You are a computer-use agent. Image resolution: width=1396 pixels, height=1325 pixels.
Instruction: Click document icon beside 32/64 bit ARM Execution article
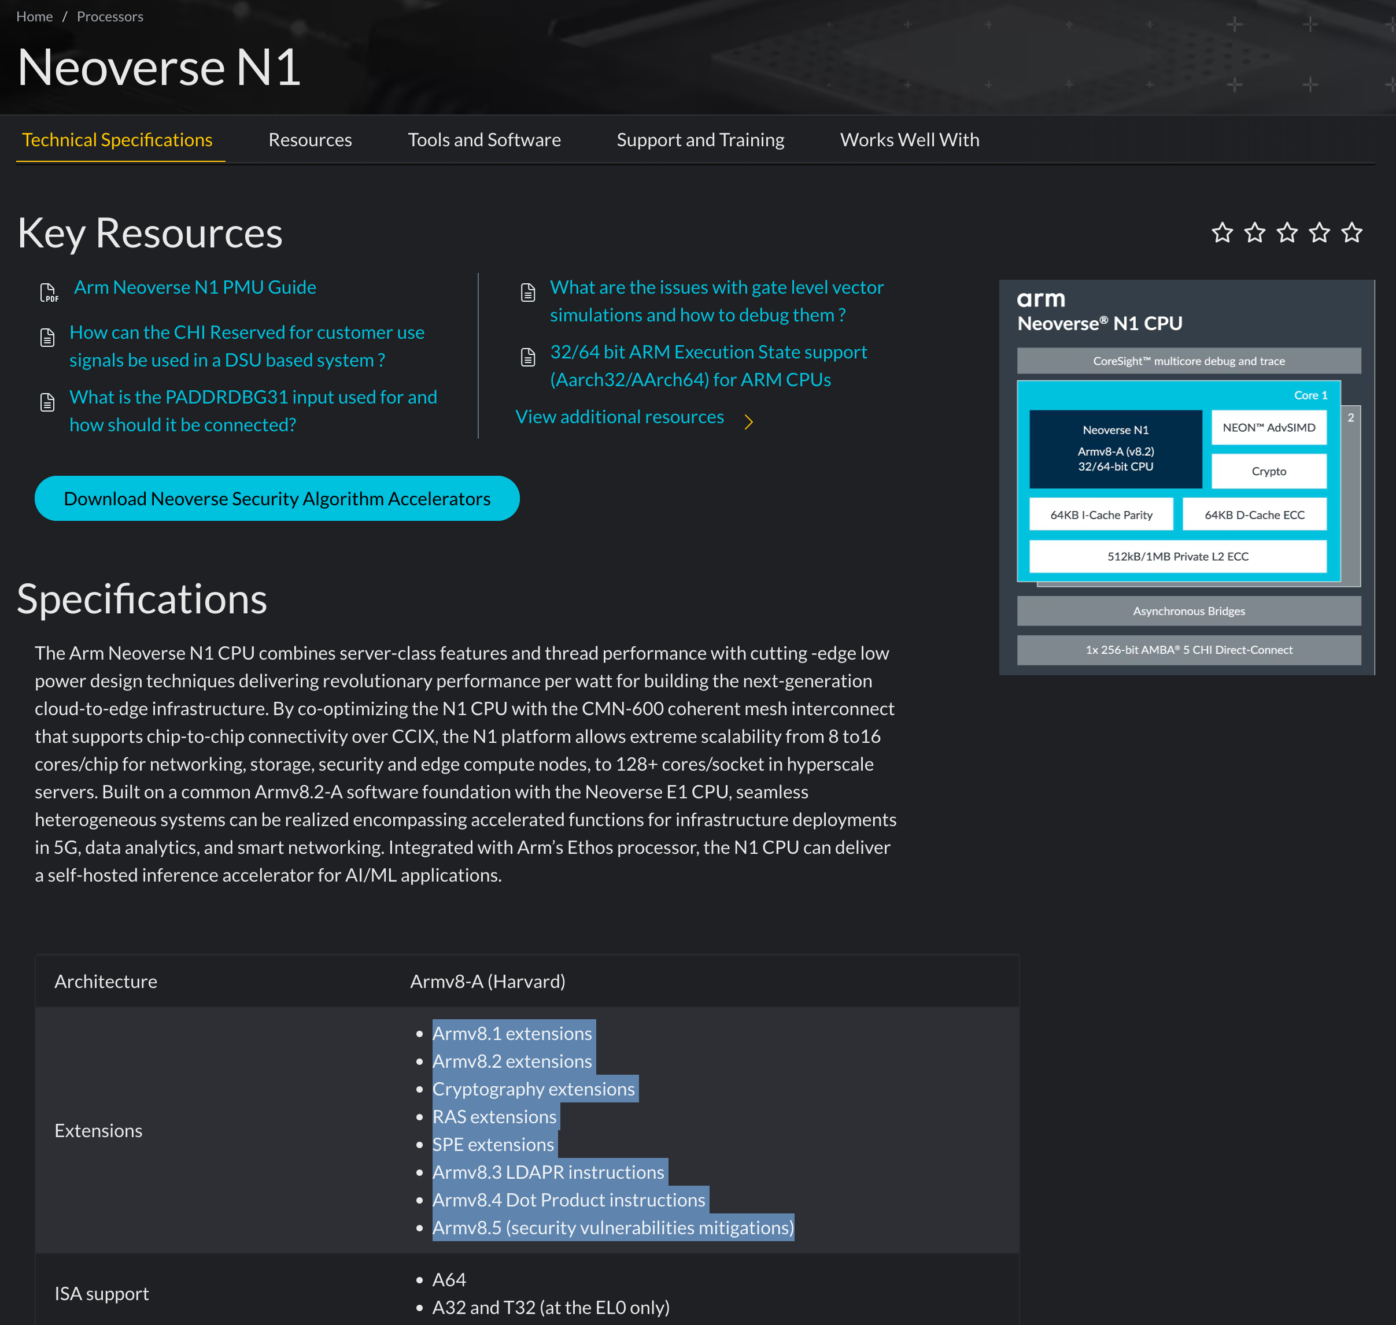point(528,357)
